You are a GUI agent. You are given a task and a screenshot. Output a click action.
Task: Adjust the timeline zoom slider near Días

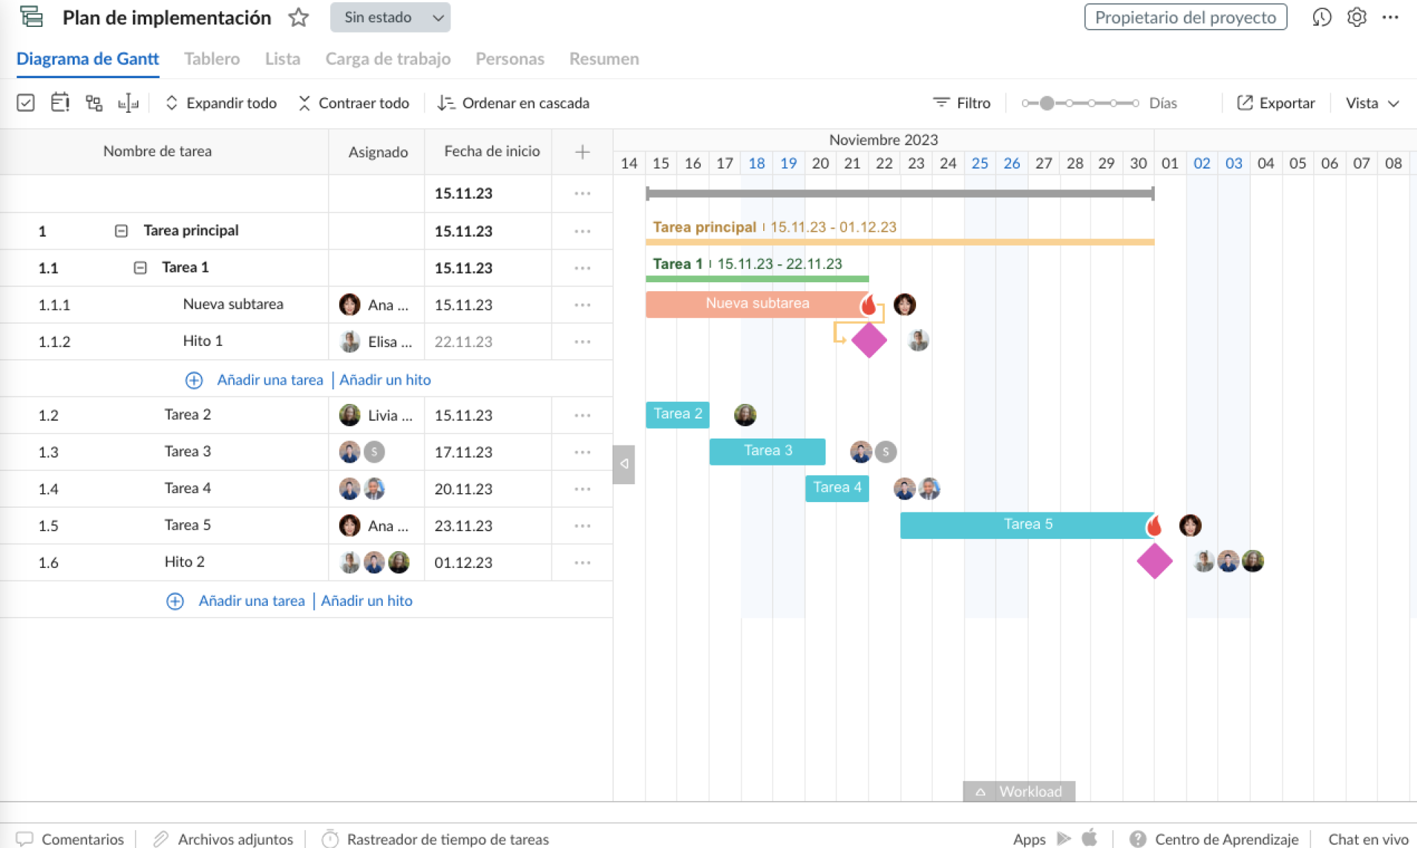1047,102
